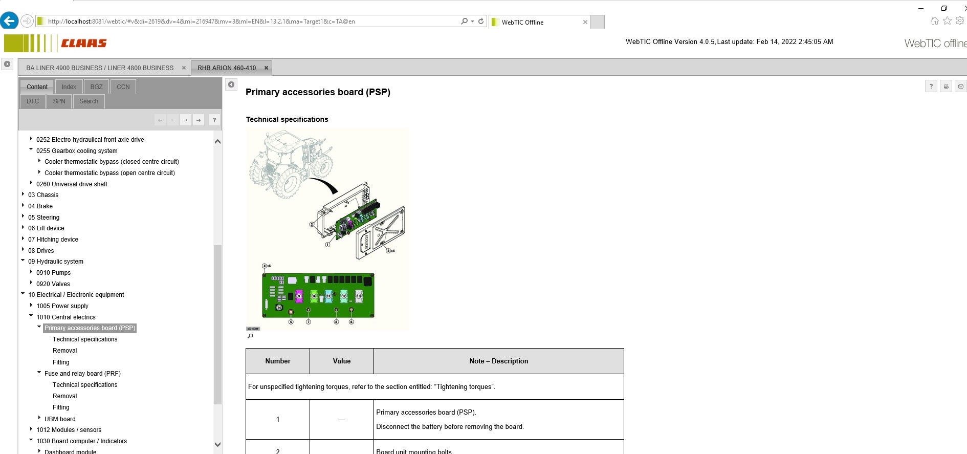This screenshot has width=967, height=454.
Task: Click the magnifier zoom icon below the image
Action: pos(250,336)
